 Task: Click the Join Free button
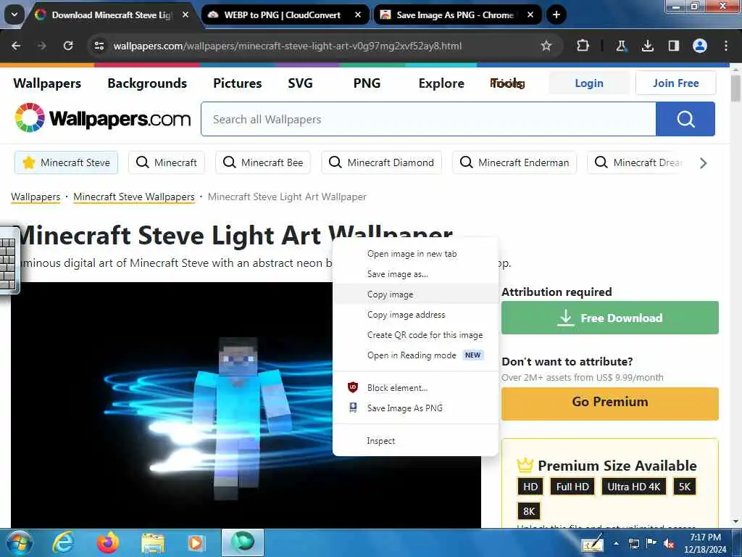tap(676, 83)
